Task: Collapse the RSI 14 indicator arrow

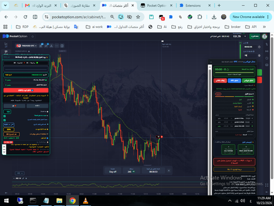Action: (14, 178)
